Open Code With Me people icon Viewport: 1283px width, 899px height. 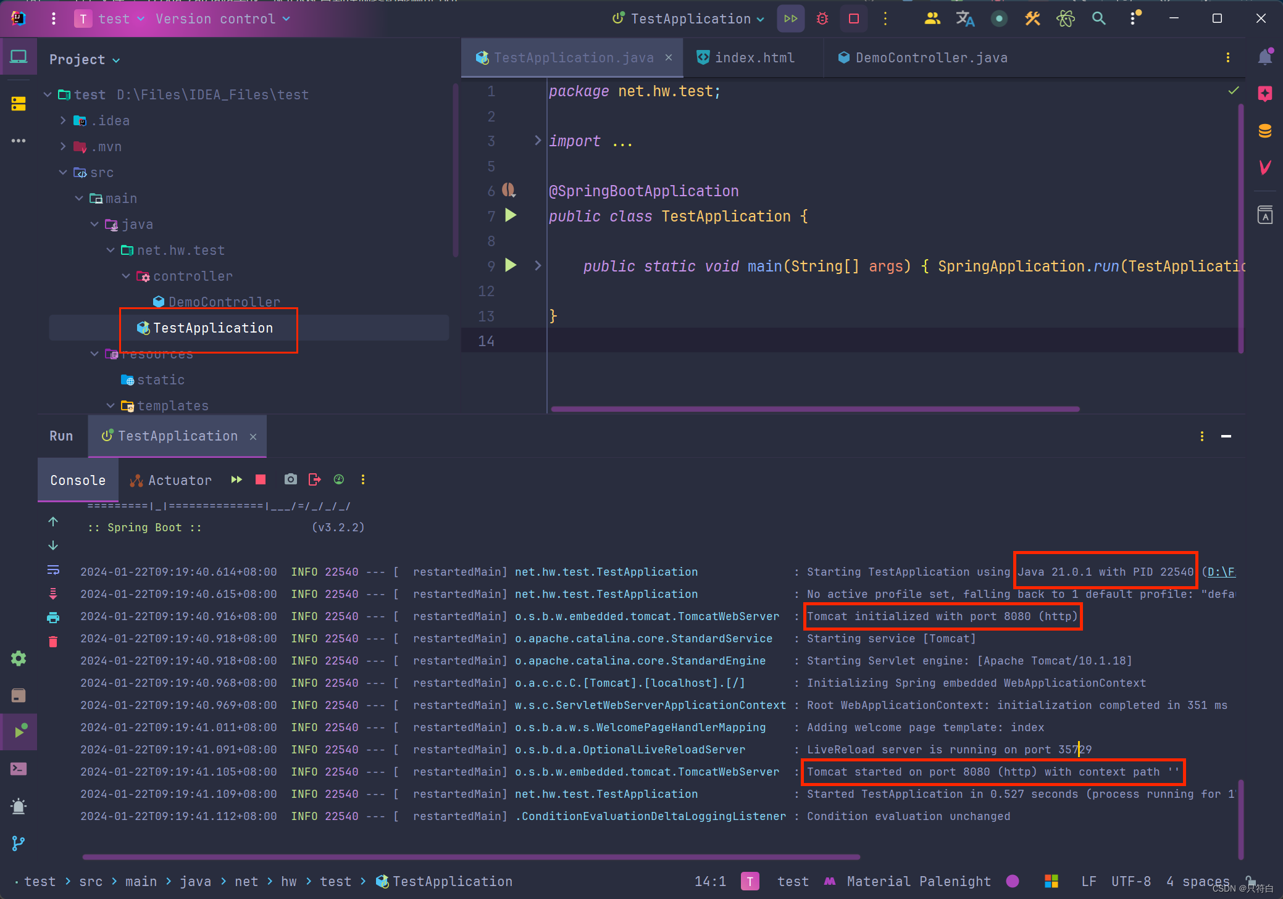[x=932, y=19]
